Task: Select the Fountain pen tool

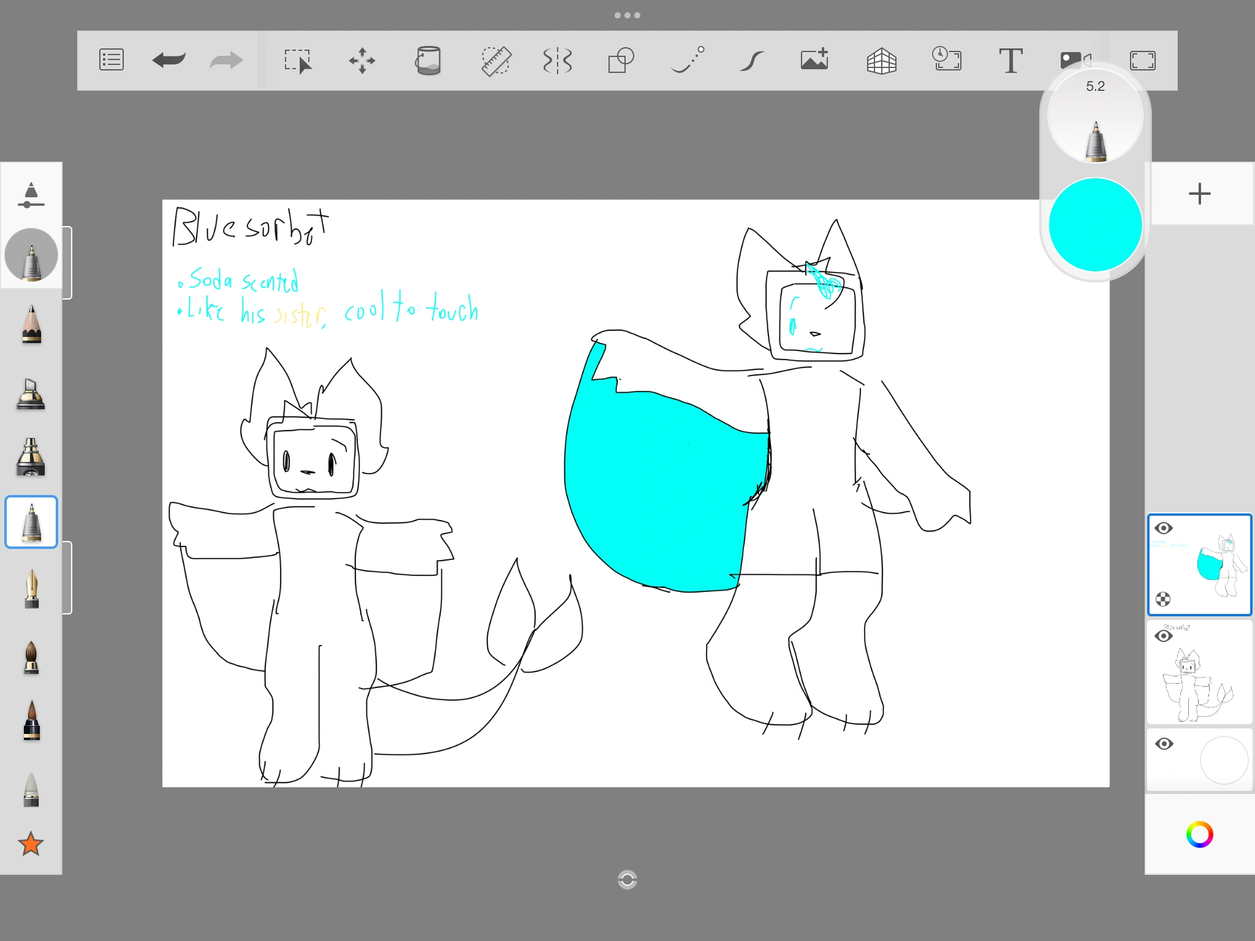Action: point(31,588)
